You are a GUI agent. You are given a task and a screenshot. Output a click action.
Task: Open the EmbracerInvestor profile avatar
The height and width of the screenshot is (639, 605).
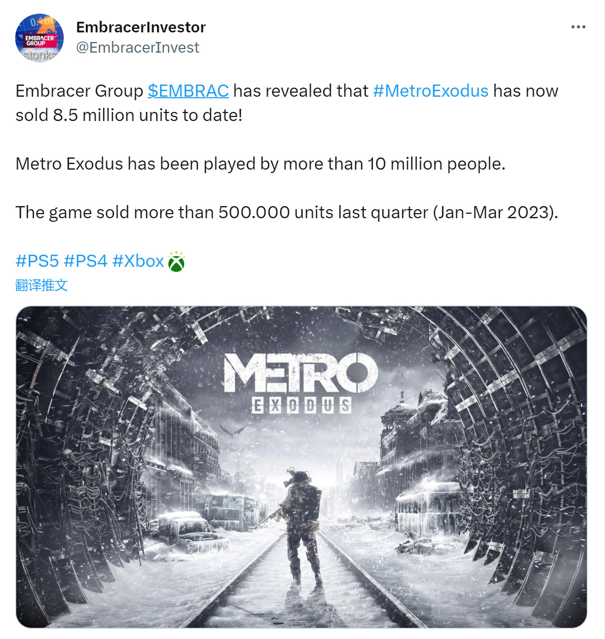(39, 38)
